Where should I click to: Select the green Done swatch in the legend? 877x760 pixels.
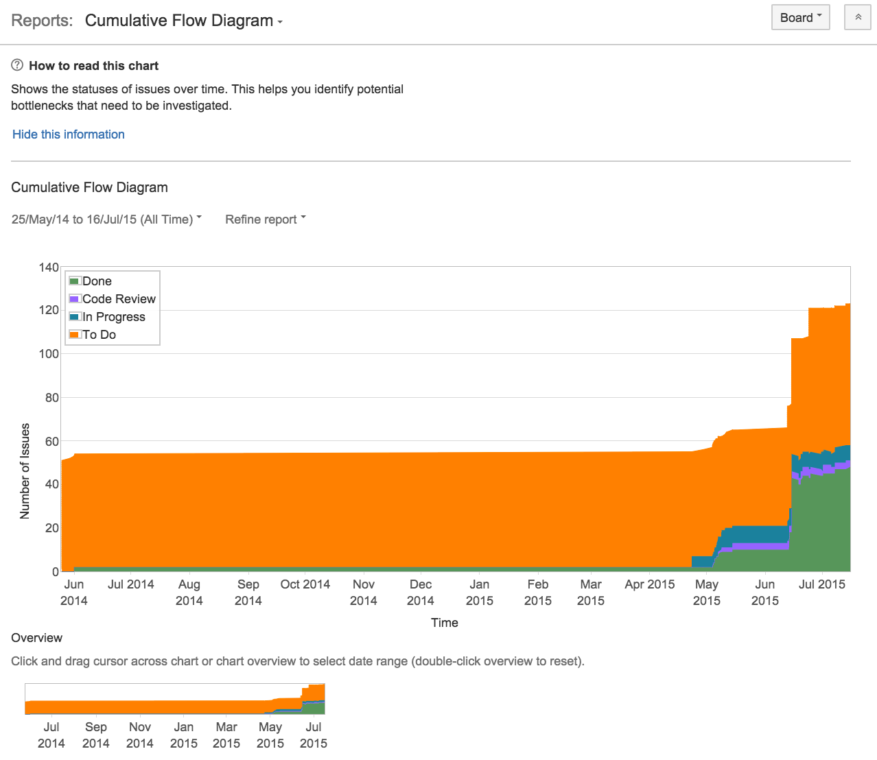pyautogui.click(x=74, y=281)
